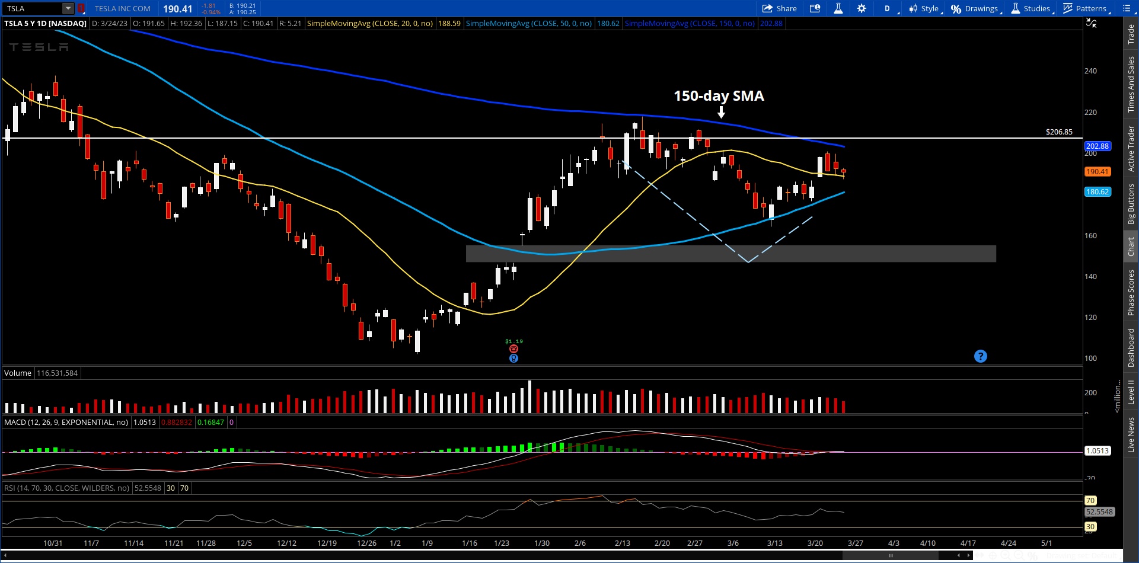Click the 1.0513 MACD value bubble
This screenshot has width=1139, height=563.
pos(1097,450)
